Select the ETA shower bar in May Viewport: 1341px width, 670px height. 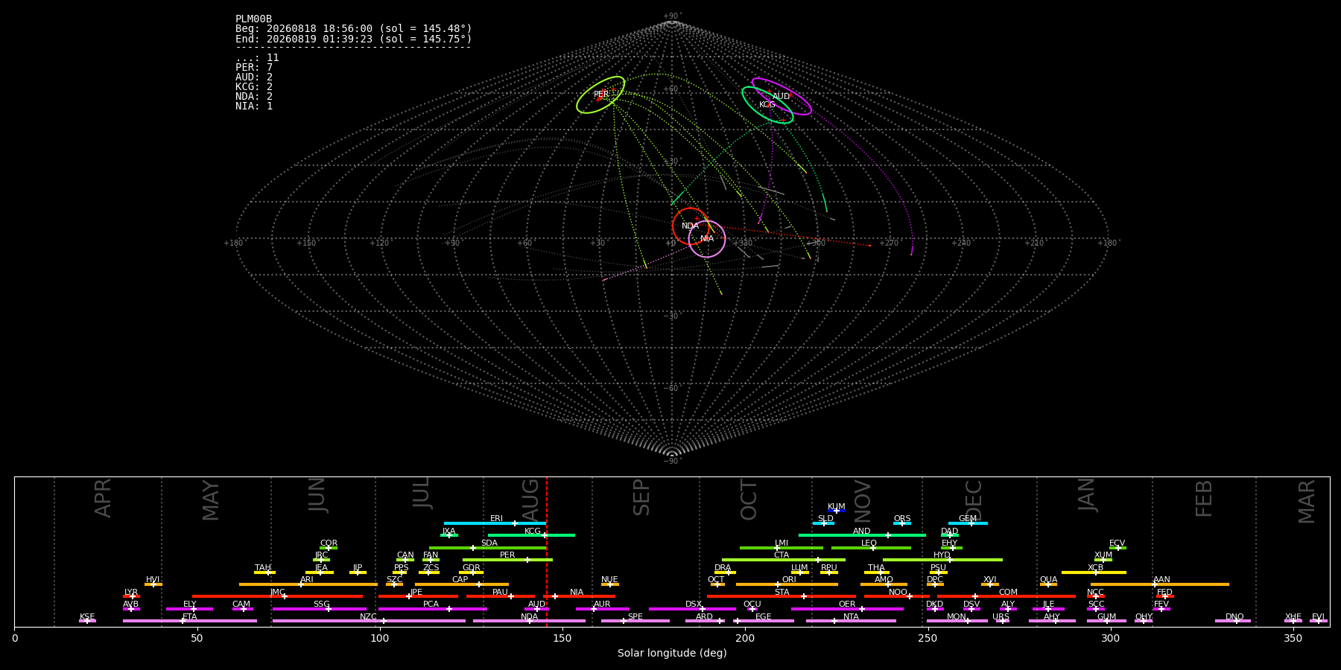[x=190, y=621]
